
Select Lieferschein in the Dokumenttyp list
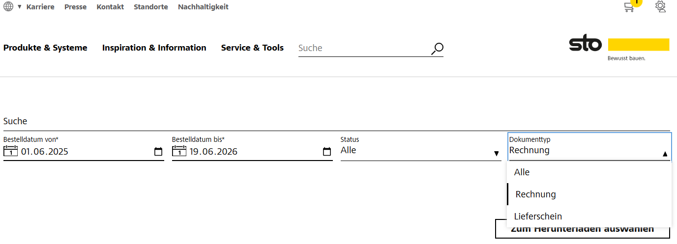(x=589, y=216)
